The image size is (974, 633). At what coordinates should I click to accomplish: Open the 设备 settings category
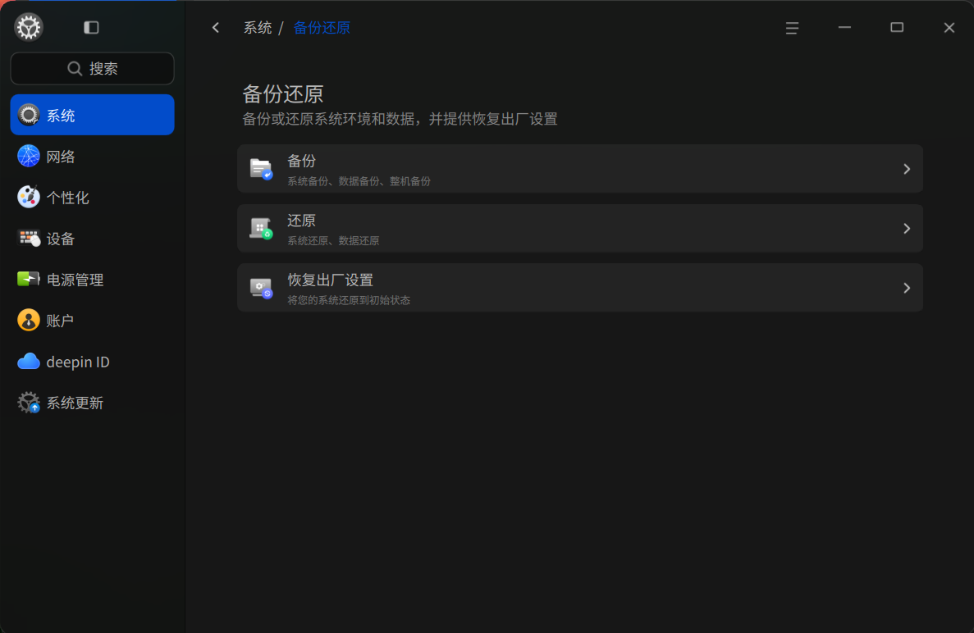coord(93,238)
